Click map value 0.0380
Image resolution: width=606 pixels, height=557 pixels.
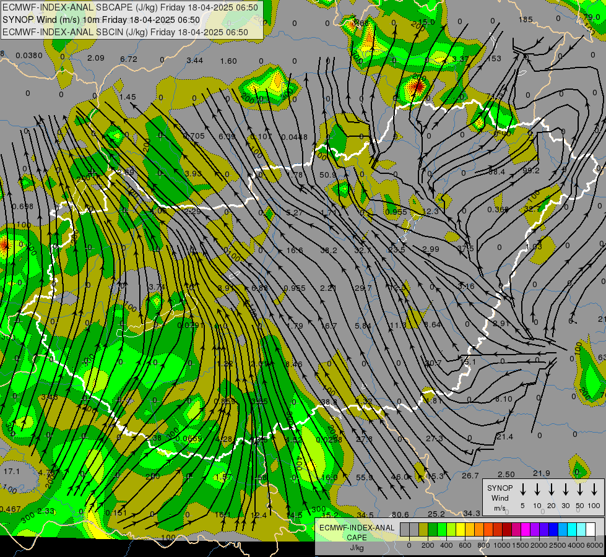click(29, 56)
